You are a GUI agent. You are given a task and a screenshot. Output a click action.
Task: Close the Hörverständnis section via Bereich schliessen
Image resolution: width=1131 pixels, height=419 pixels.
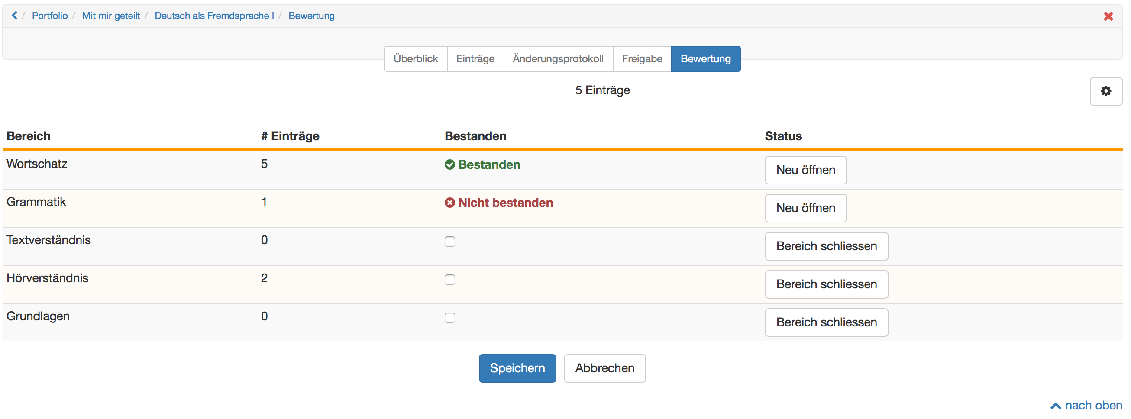tap(826, 284)
